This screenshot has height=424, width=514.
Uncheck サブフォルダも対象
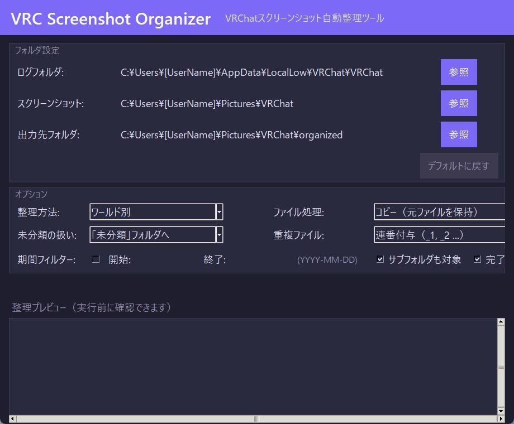380,258
